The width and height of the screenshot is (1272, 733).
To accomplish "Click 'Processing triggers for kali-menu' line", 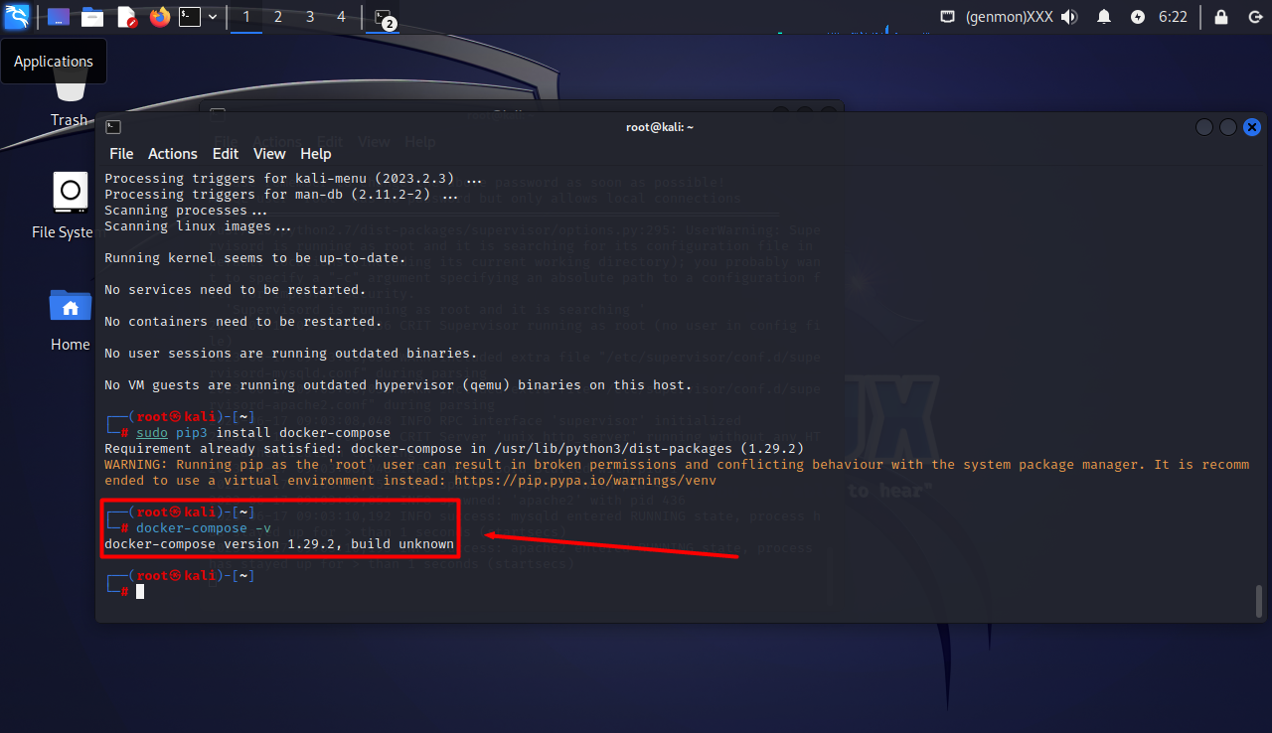I will (x=293, y=179).
